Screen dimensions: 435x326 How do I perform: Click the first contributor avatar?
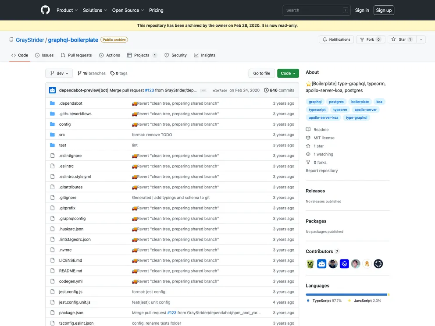point(310,264)
